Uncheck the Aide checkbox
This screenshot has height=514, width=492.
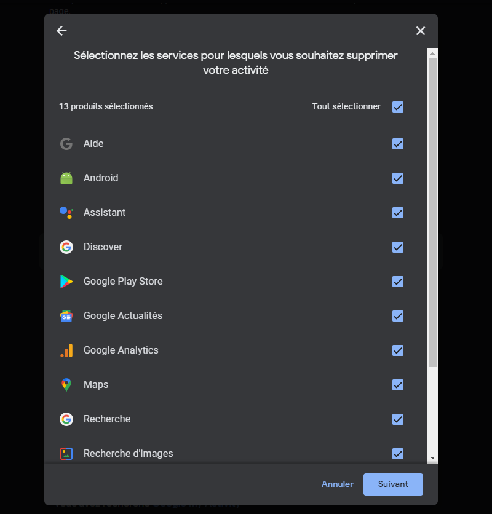pyautogui.click(x=398, y=144)
